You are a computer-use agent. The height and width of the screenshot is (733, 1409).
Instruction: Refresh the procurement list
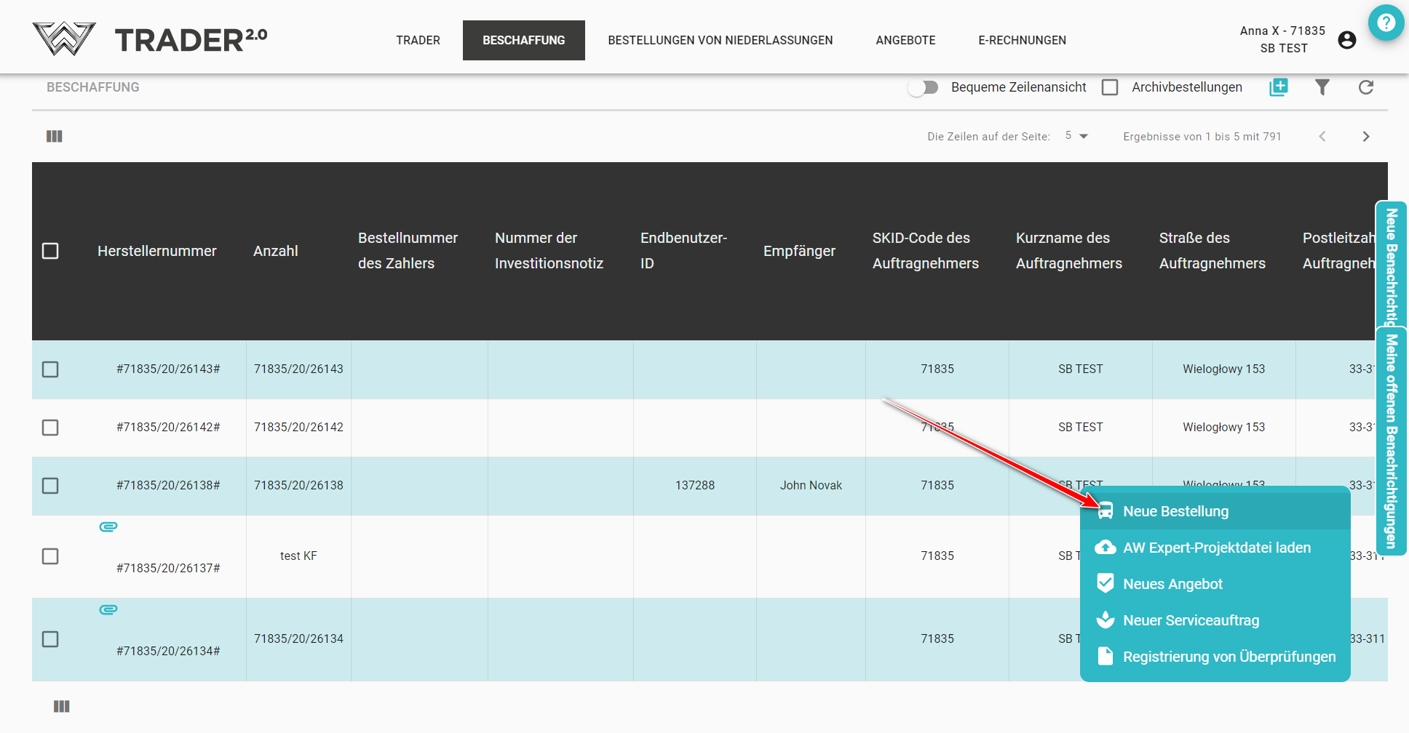1365,87
